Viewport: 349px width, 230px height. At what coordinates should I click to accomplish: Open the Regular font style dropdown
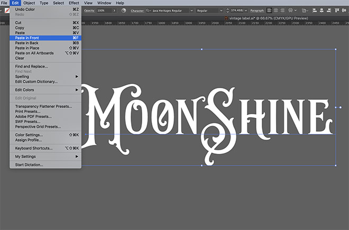coord(221,11)
